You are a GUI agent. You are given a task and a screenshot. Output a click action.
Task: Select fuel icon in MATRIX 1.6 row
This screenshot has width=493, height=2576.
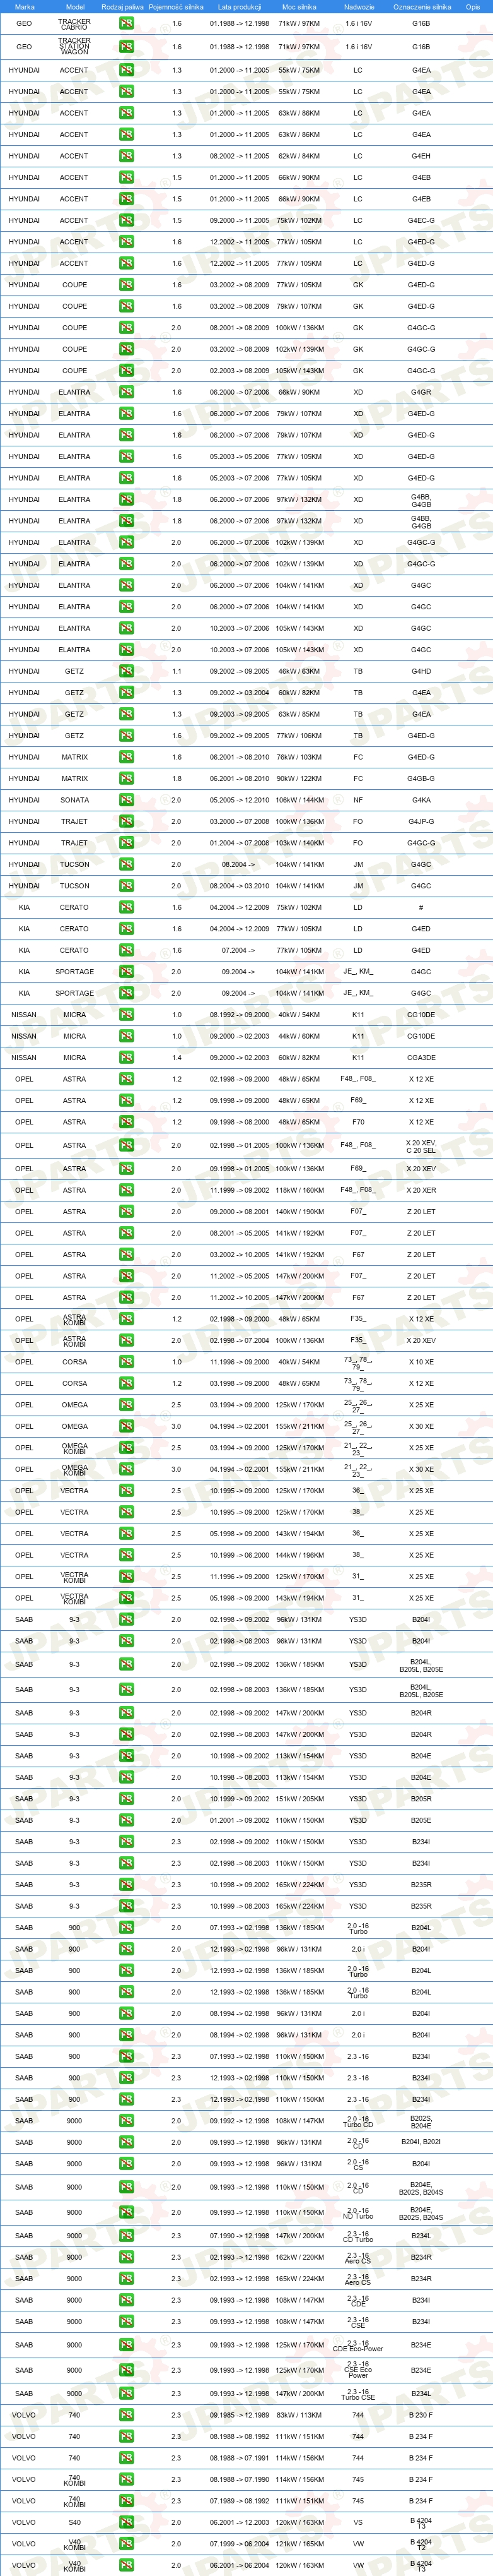click(x=125, y=757)
